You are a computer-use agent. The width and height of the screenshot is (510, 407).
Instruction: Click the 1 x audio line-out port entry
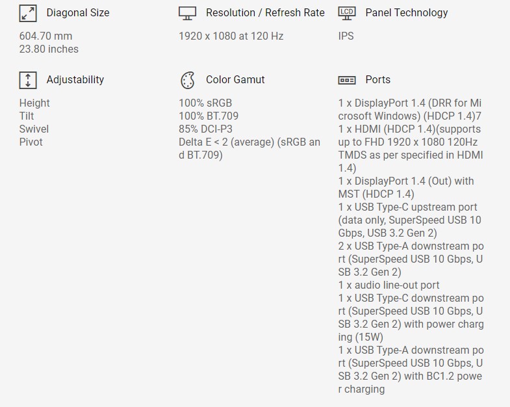tap(389, 285)
